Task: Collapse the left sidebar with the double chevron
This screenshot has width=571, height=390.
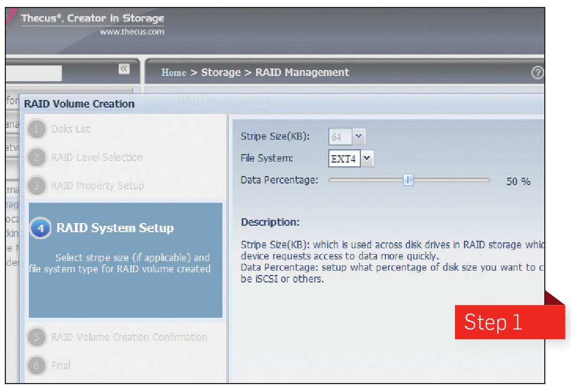Action: pos(124,69)
